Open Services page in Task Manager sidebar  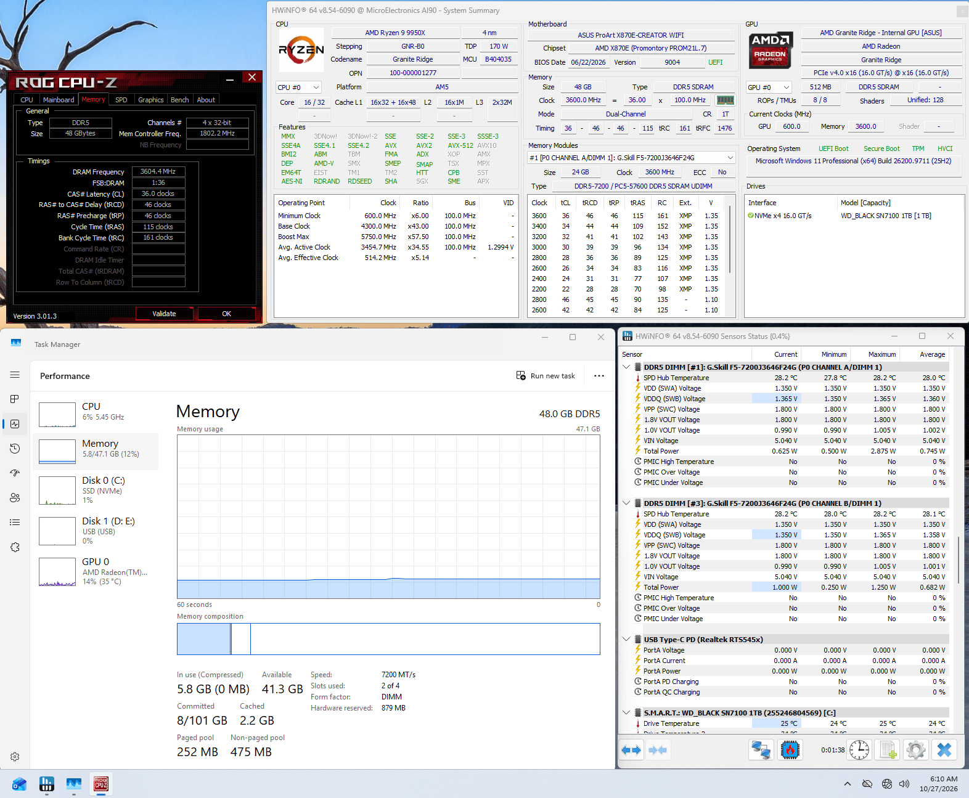[x=15, y=547]
